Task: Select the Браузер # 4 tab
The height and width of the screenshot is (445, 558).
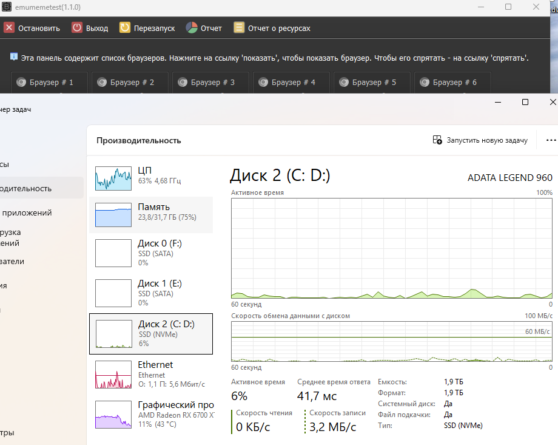Action: (x=292, y=83)
